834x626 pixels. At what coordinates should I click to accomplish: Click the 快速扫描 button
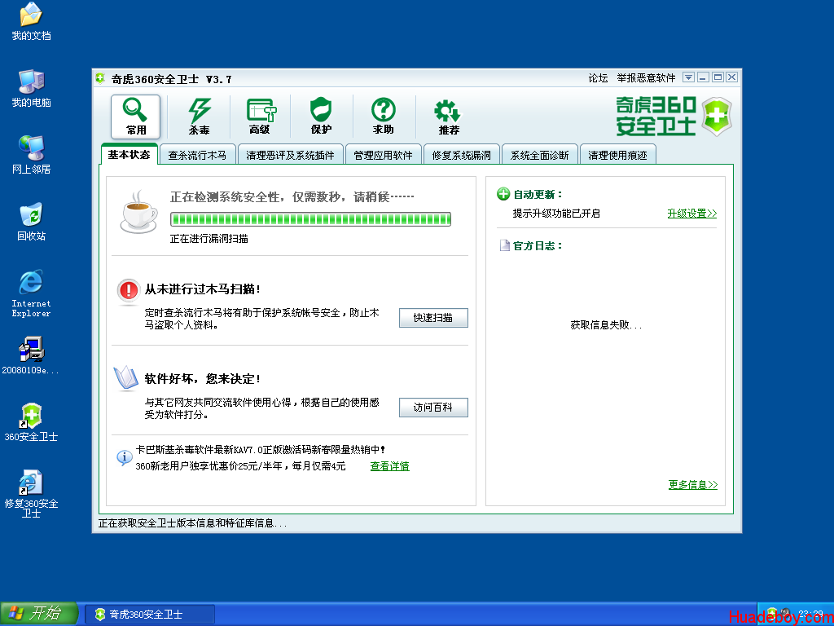click(x=433, y=318)
